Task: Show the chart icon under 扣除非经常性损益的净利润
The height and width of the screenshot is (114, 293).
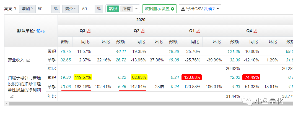Action: coord(12,96)
